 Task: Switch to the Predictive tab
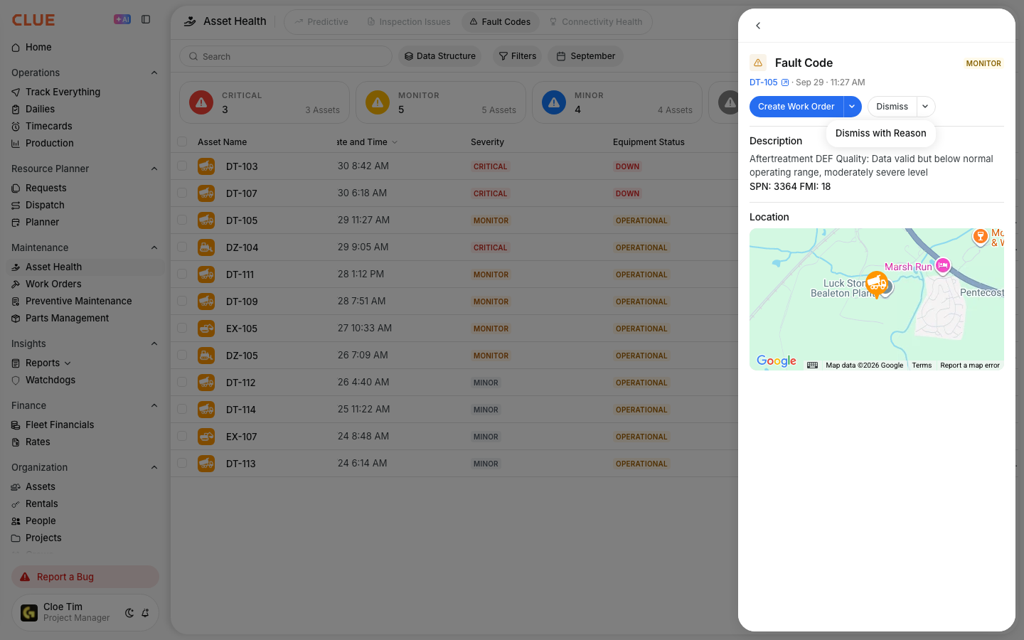tap(321, 22)
